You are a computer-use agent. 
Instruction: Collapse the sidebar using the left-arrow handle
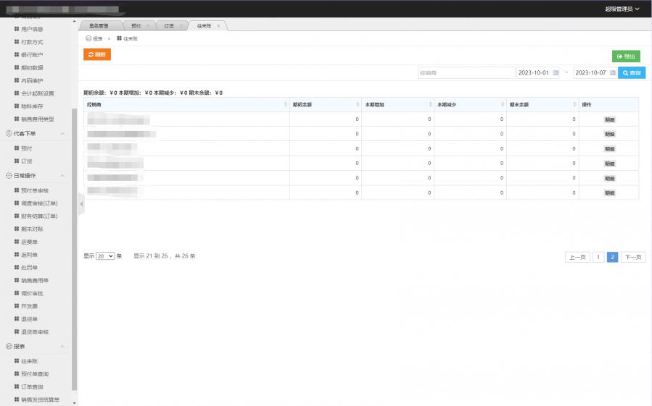coord(81,205)
